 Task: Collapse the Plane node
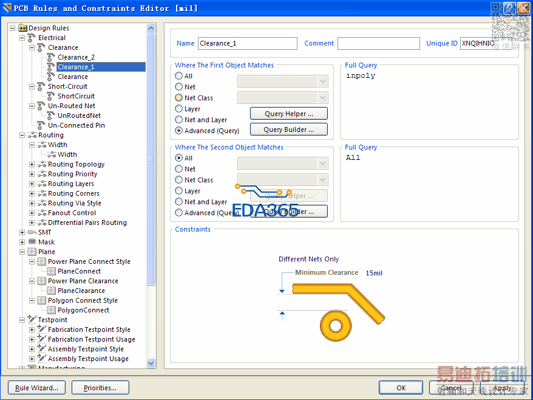[22, 252]
